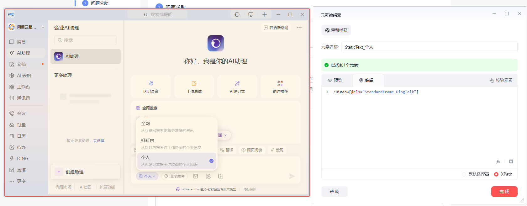Click 重新捕获 recapture button

tap(336, 30)
